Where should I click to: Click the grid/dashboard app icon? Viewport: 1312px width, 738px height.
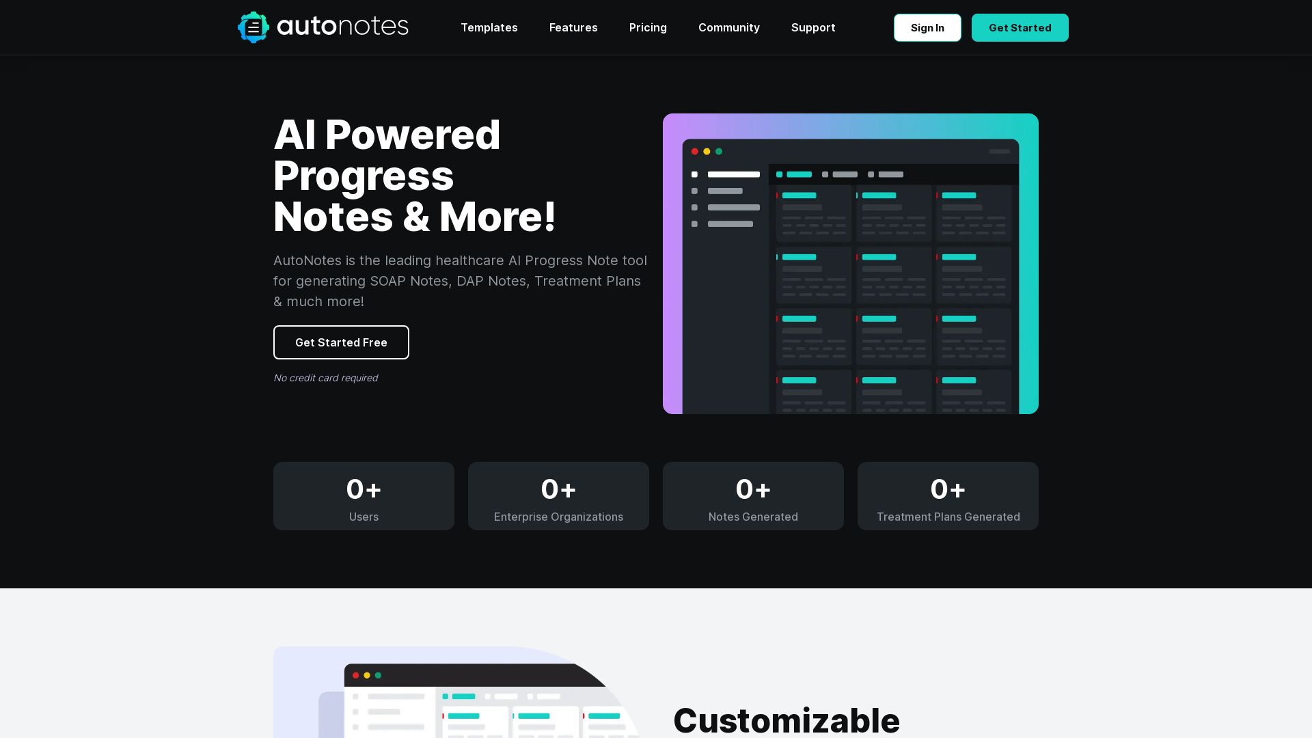(252, 27)
